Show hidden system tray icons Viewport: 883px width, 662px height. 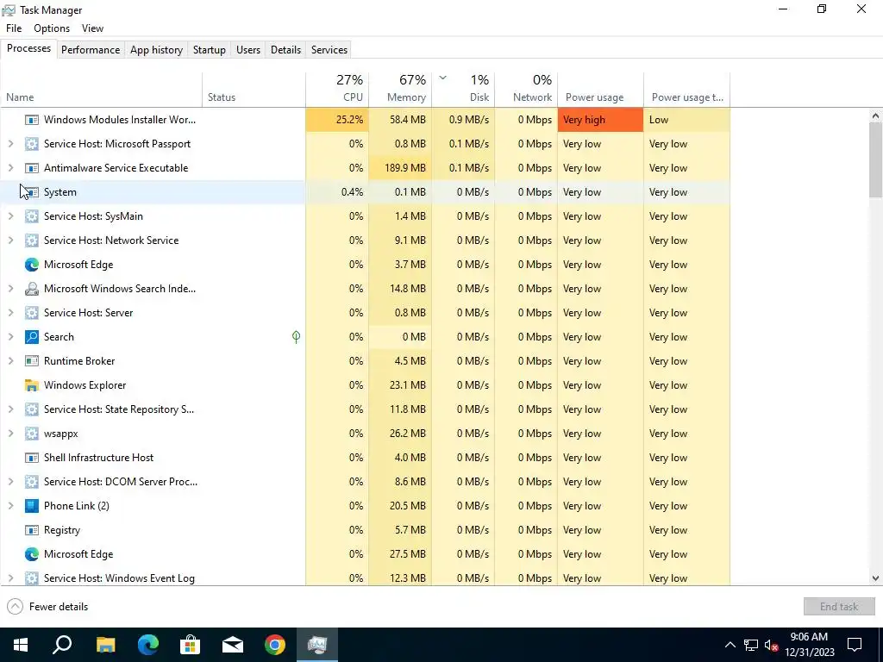point(730,645)
